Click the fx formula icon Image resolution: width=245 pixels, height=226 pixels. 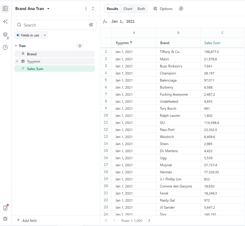coord(105,21)
